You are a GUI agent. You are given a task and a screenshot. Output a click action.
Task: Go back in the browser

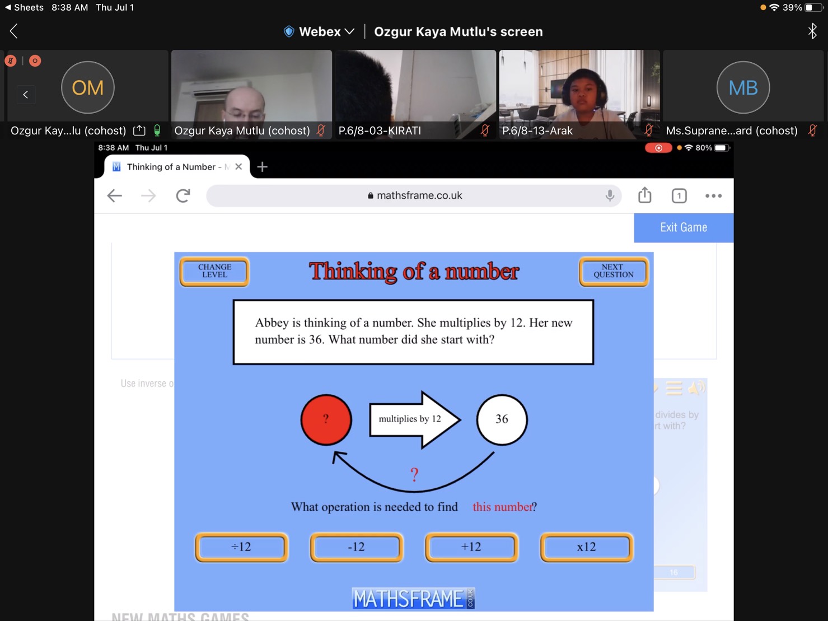pyautogui.click(x=115, y=195)
